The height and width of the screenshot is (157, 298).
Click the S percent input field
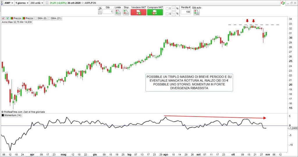pyautogui.click(x=173, y=14)
